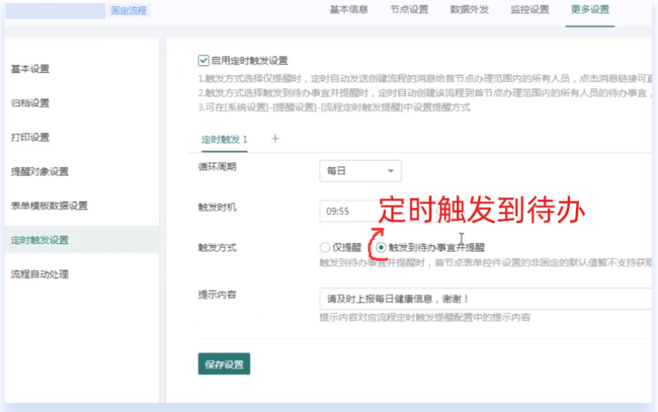The image size is (658, 412).
Task: Open 提醒对象设置 in sidebar
Action: tap(40, 171)
